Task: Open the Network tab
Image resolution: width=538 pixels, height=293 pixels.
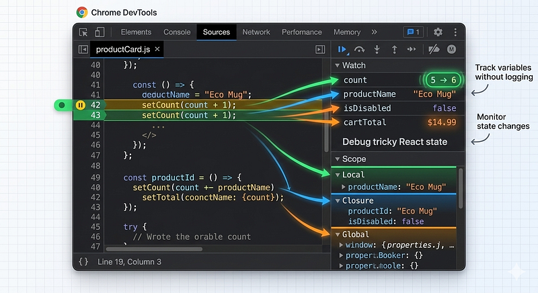Action: tap(256, 32)
